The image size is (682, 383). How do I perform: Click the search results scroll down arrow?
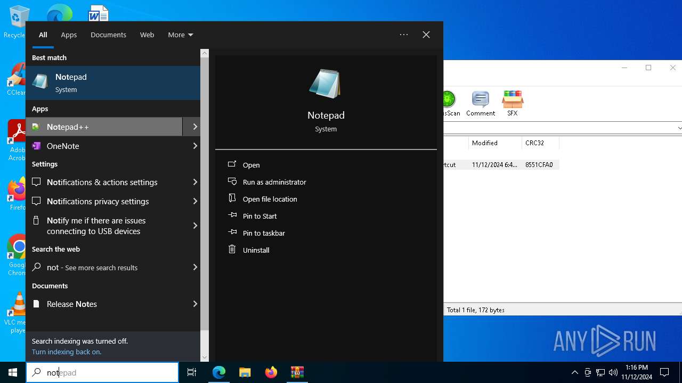point(205,357)
